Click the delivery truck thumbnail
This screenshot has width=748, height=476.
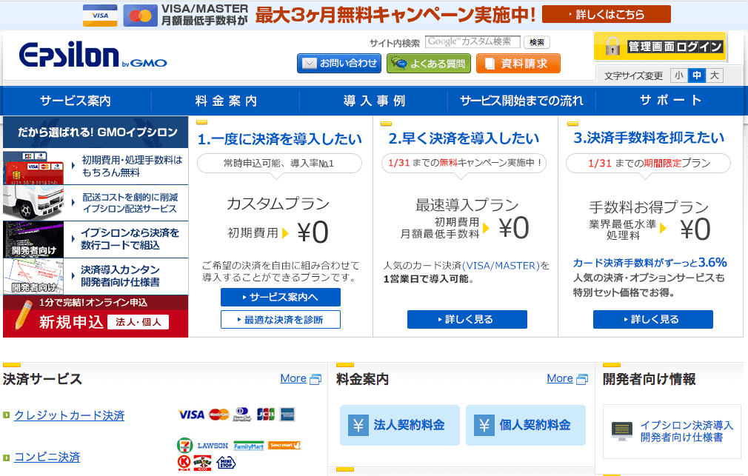pos(33,203)
